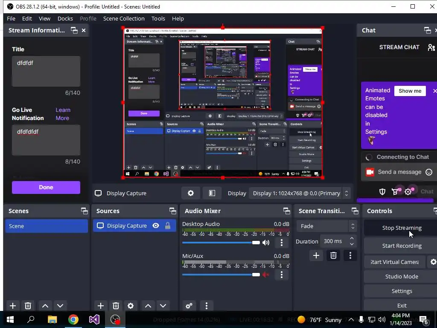This screenshot has width=437, height=328.
Task: Click the Go Live Notification field
Action: click(46, 140)
